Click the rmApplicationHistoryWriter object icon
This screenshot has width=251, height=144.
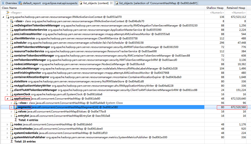click(x=12, y=86)
